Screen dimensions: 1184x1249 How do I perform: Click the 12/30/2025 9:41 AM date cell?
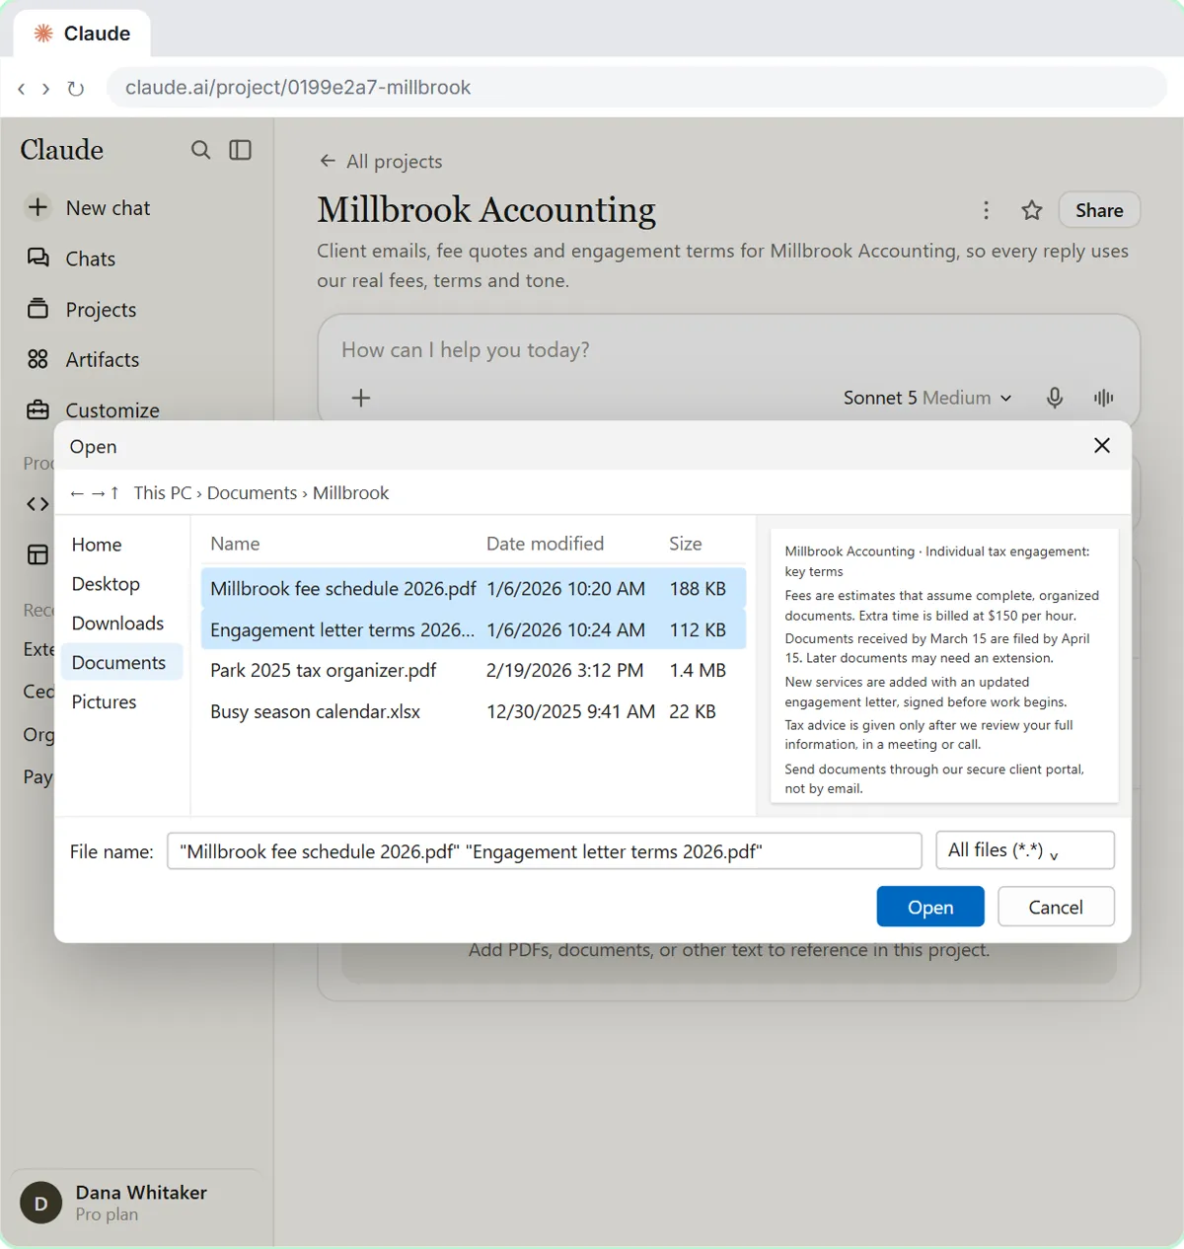570,712
